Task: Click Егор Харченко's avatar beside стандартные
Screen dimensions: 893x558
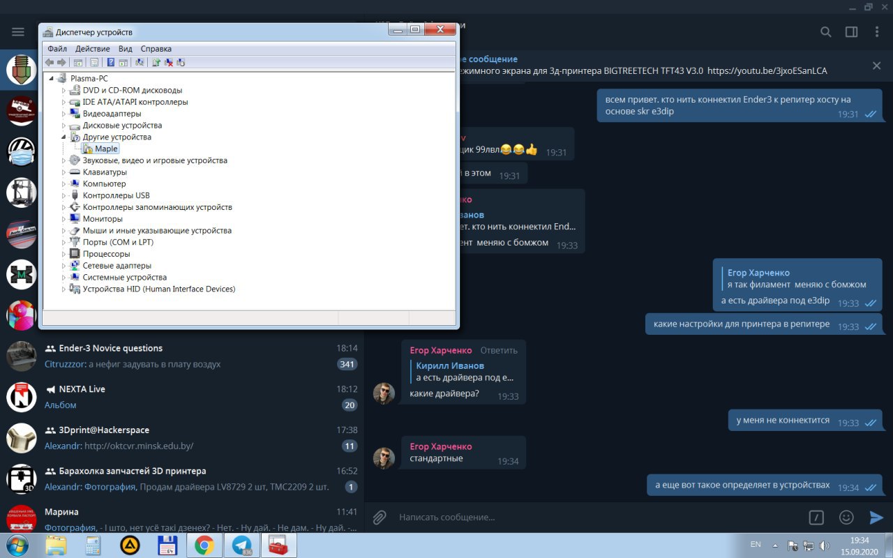Action: 384,458
